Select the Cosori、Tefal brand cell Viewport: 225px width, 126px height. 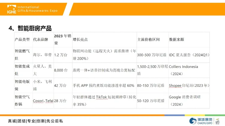click(43, 101)
